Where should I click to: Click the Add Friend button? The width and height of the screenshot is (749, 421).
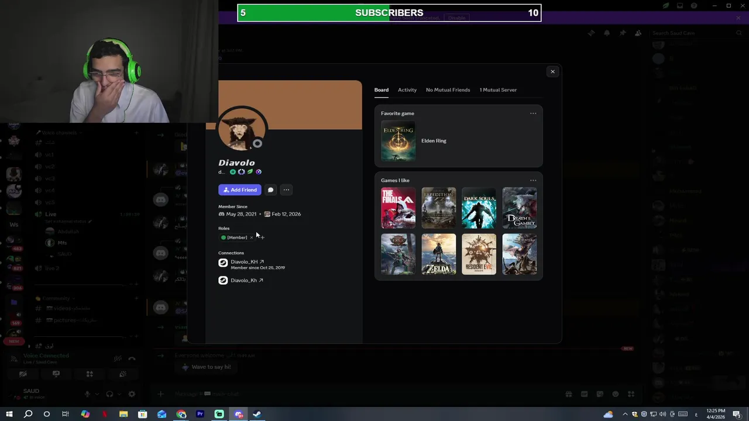(240, 190)
